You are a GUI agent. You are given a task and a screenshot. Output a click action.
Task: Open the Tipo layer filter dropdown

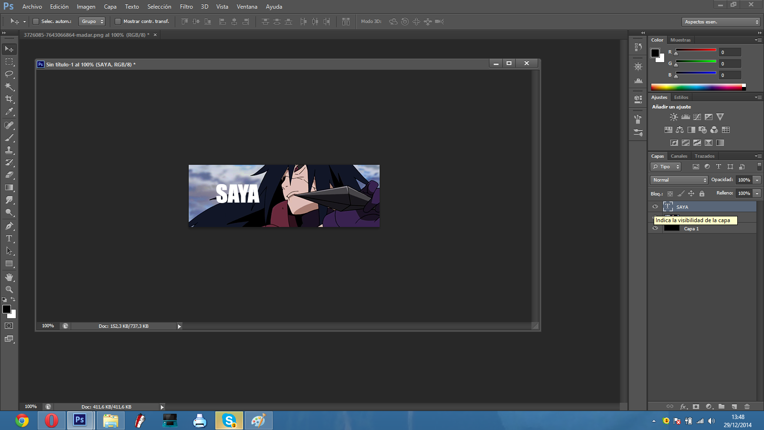[665, 167]
